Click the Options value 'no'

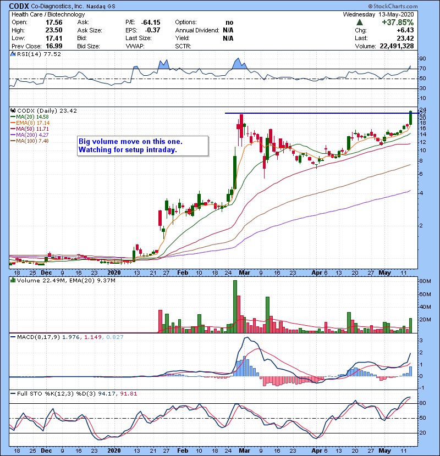coord(229,23)
